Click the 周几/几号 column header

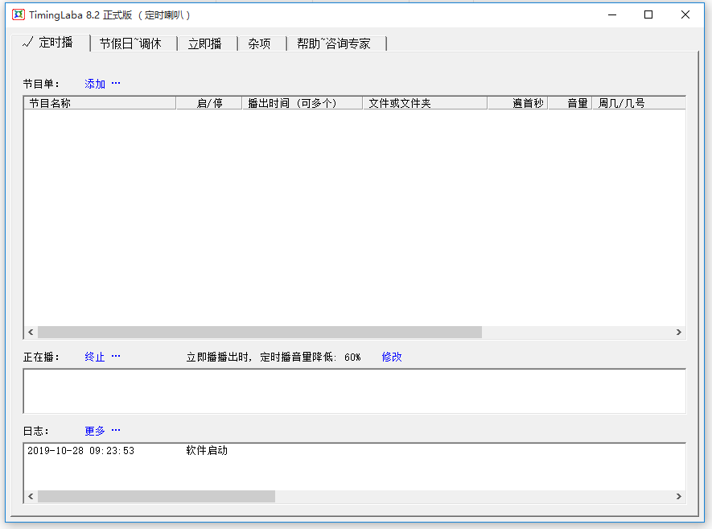pos(639,103)
